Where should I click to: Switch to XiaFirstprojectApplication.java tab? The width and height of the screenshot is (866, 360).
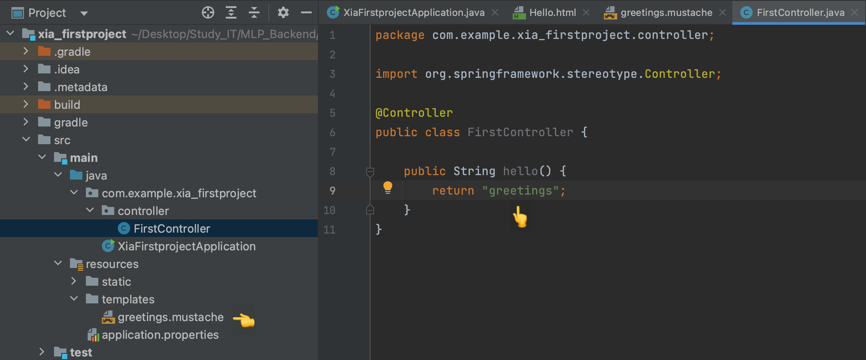tap(414, 12)
